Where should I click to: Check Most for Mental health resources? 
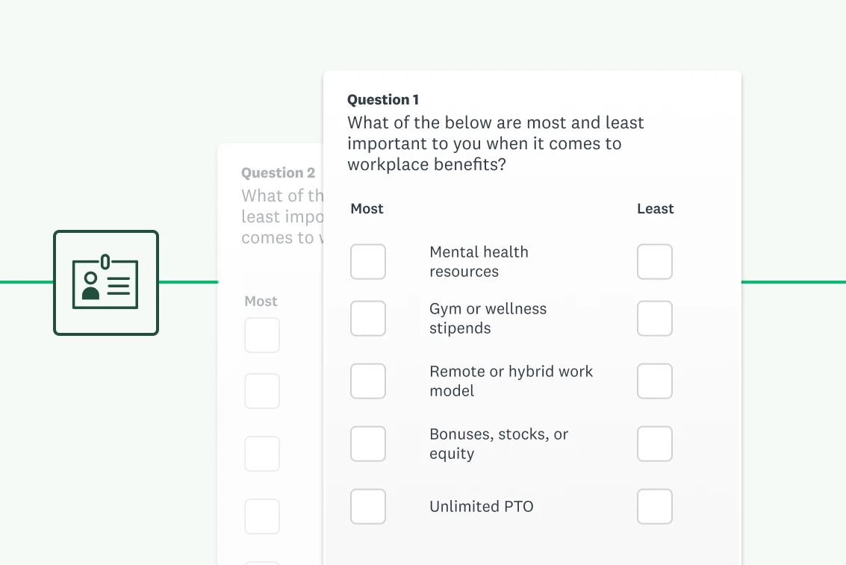coord(367,261)
